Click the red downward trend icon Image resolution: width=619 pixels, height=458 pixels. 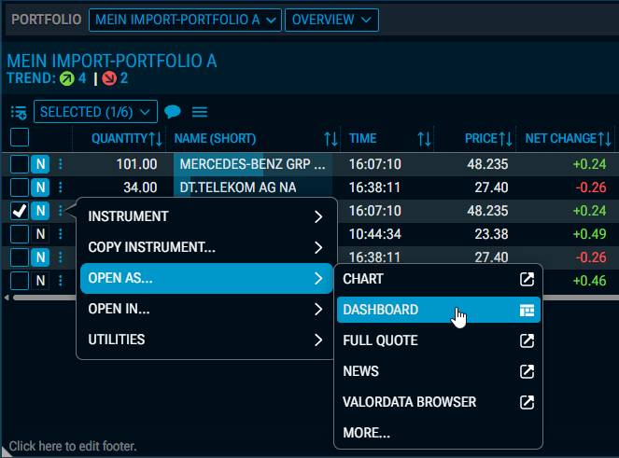(109, 78)
